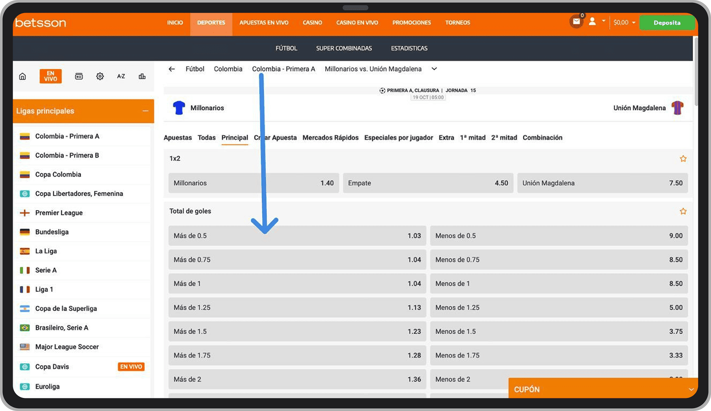Viewport: 711px width, 411px height.
Task: Go back with the left arrow
Action: pos(171,69)
